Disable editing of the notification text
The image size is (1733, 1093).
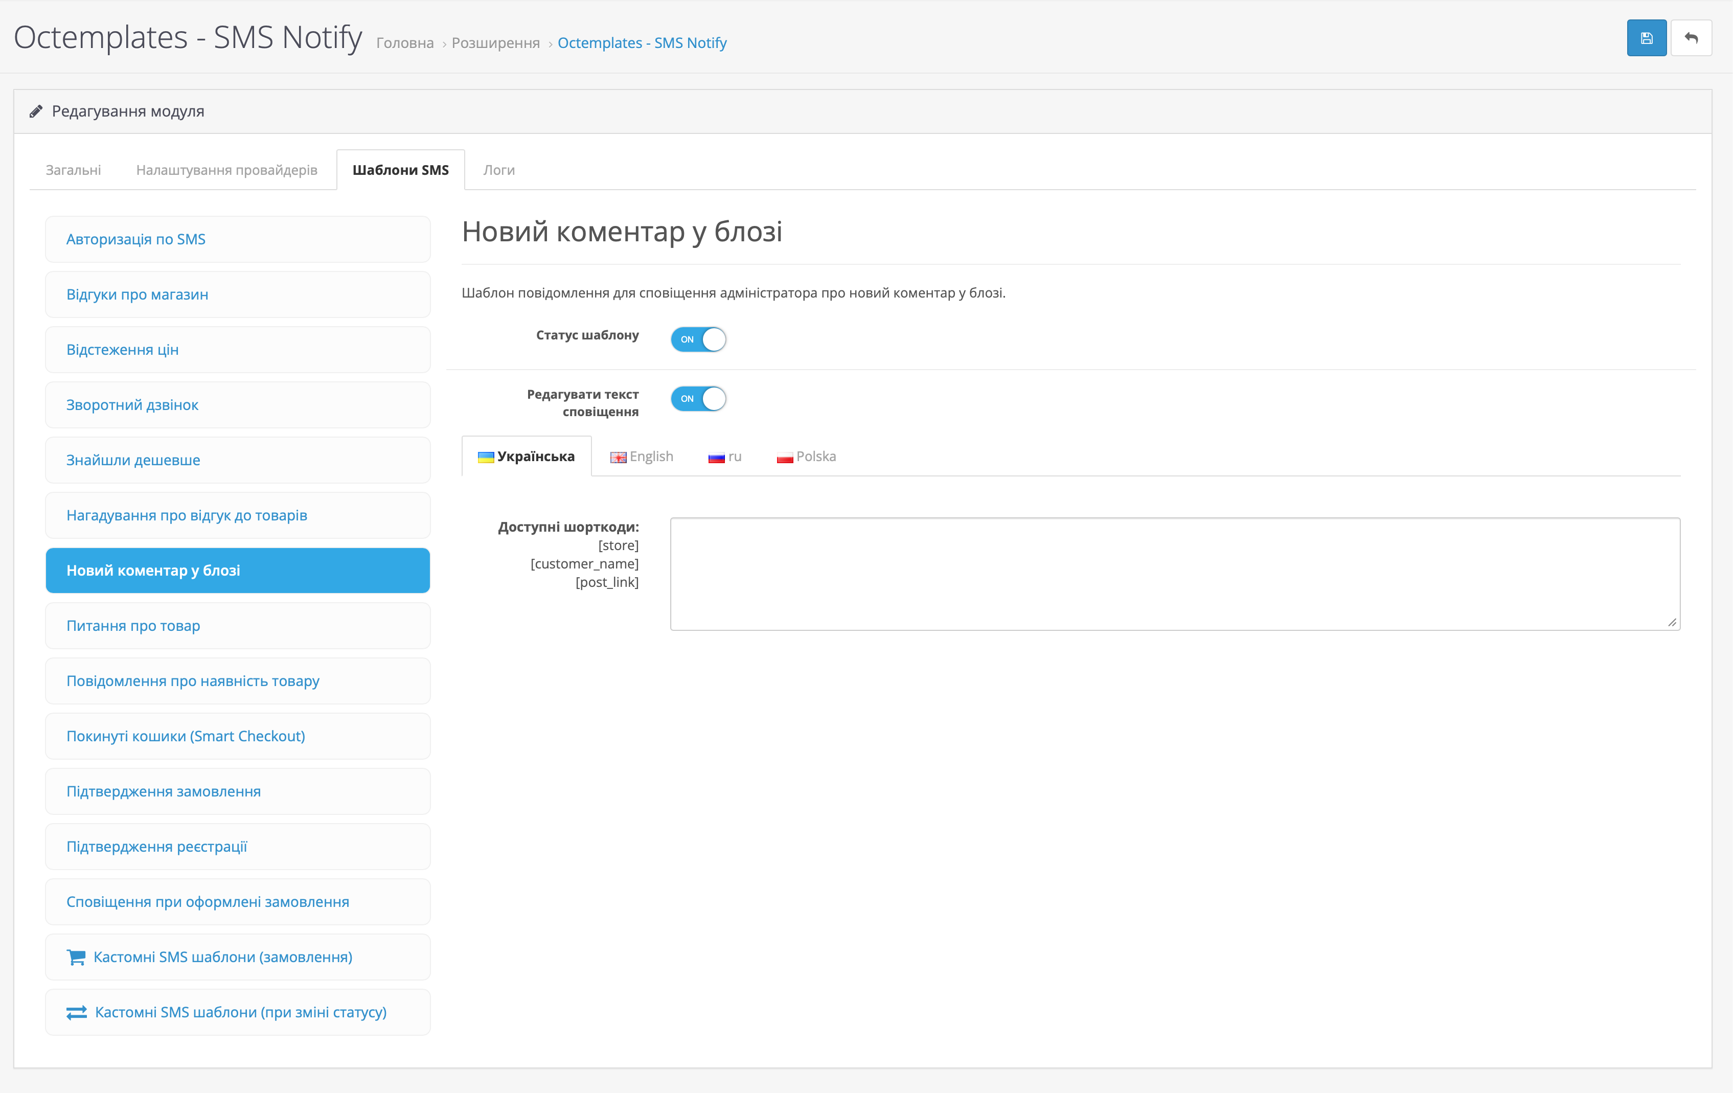click(698, 399)
